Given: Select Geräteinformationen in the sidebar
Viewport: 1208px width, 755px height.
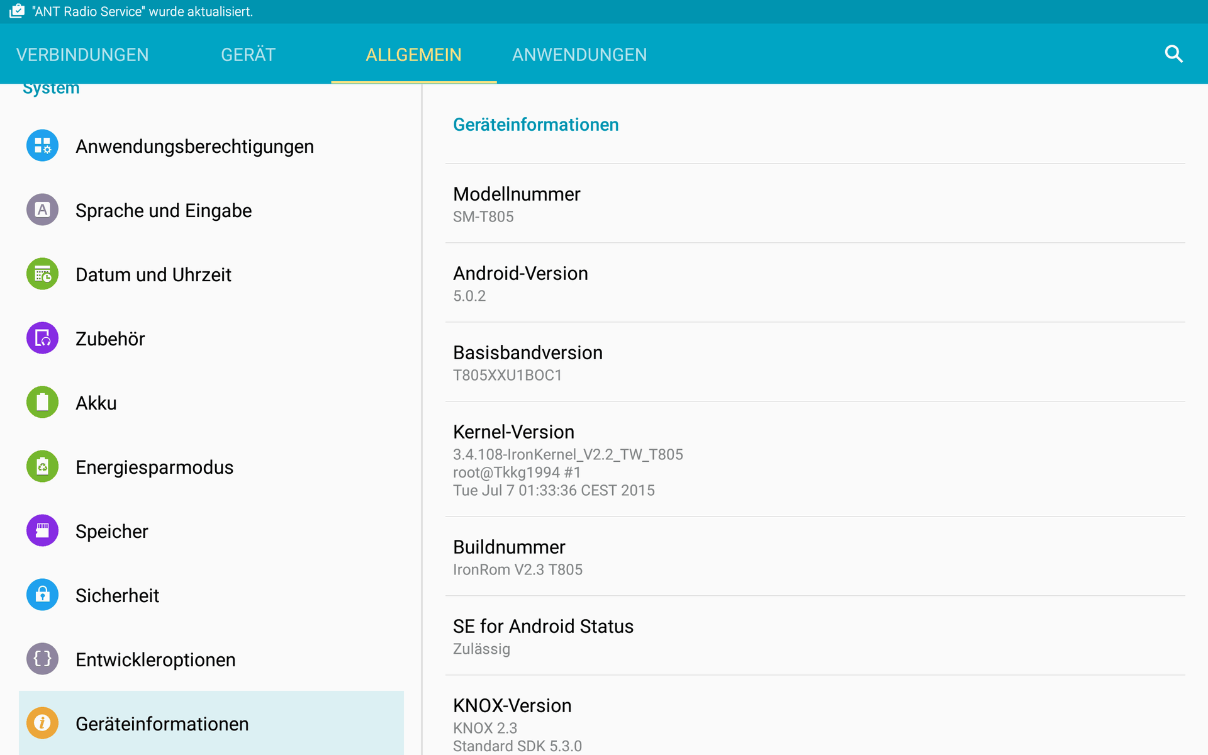Looking at the screenshot, I should point(211,724).
